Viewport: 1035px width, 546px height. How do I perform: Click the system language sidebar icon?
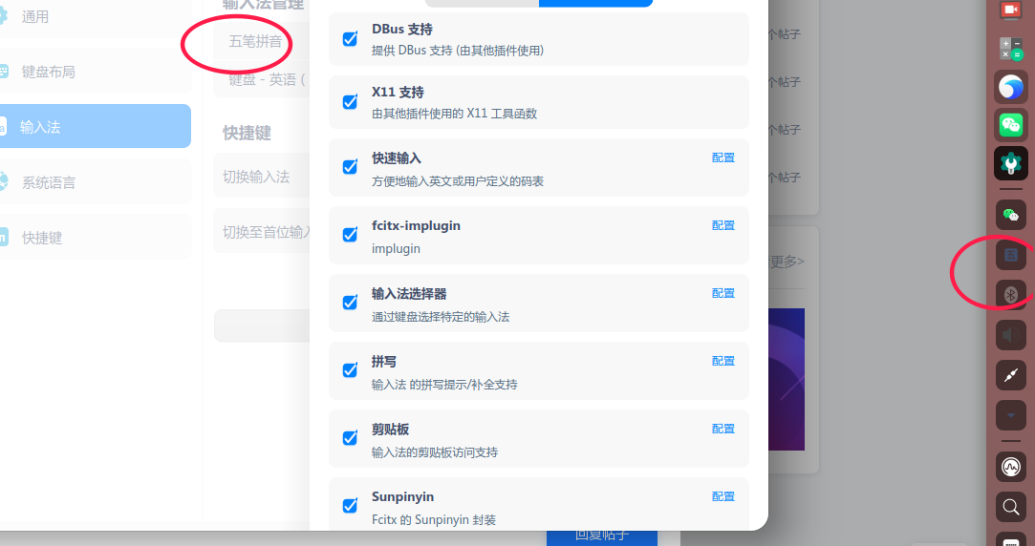pos(3,182)
